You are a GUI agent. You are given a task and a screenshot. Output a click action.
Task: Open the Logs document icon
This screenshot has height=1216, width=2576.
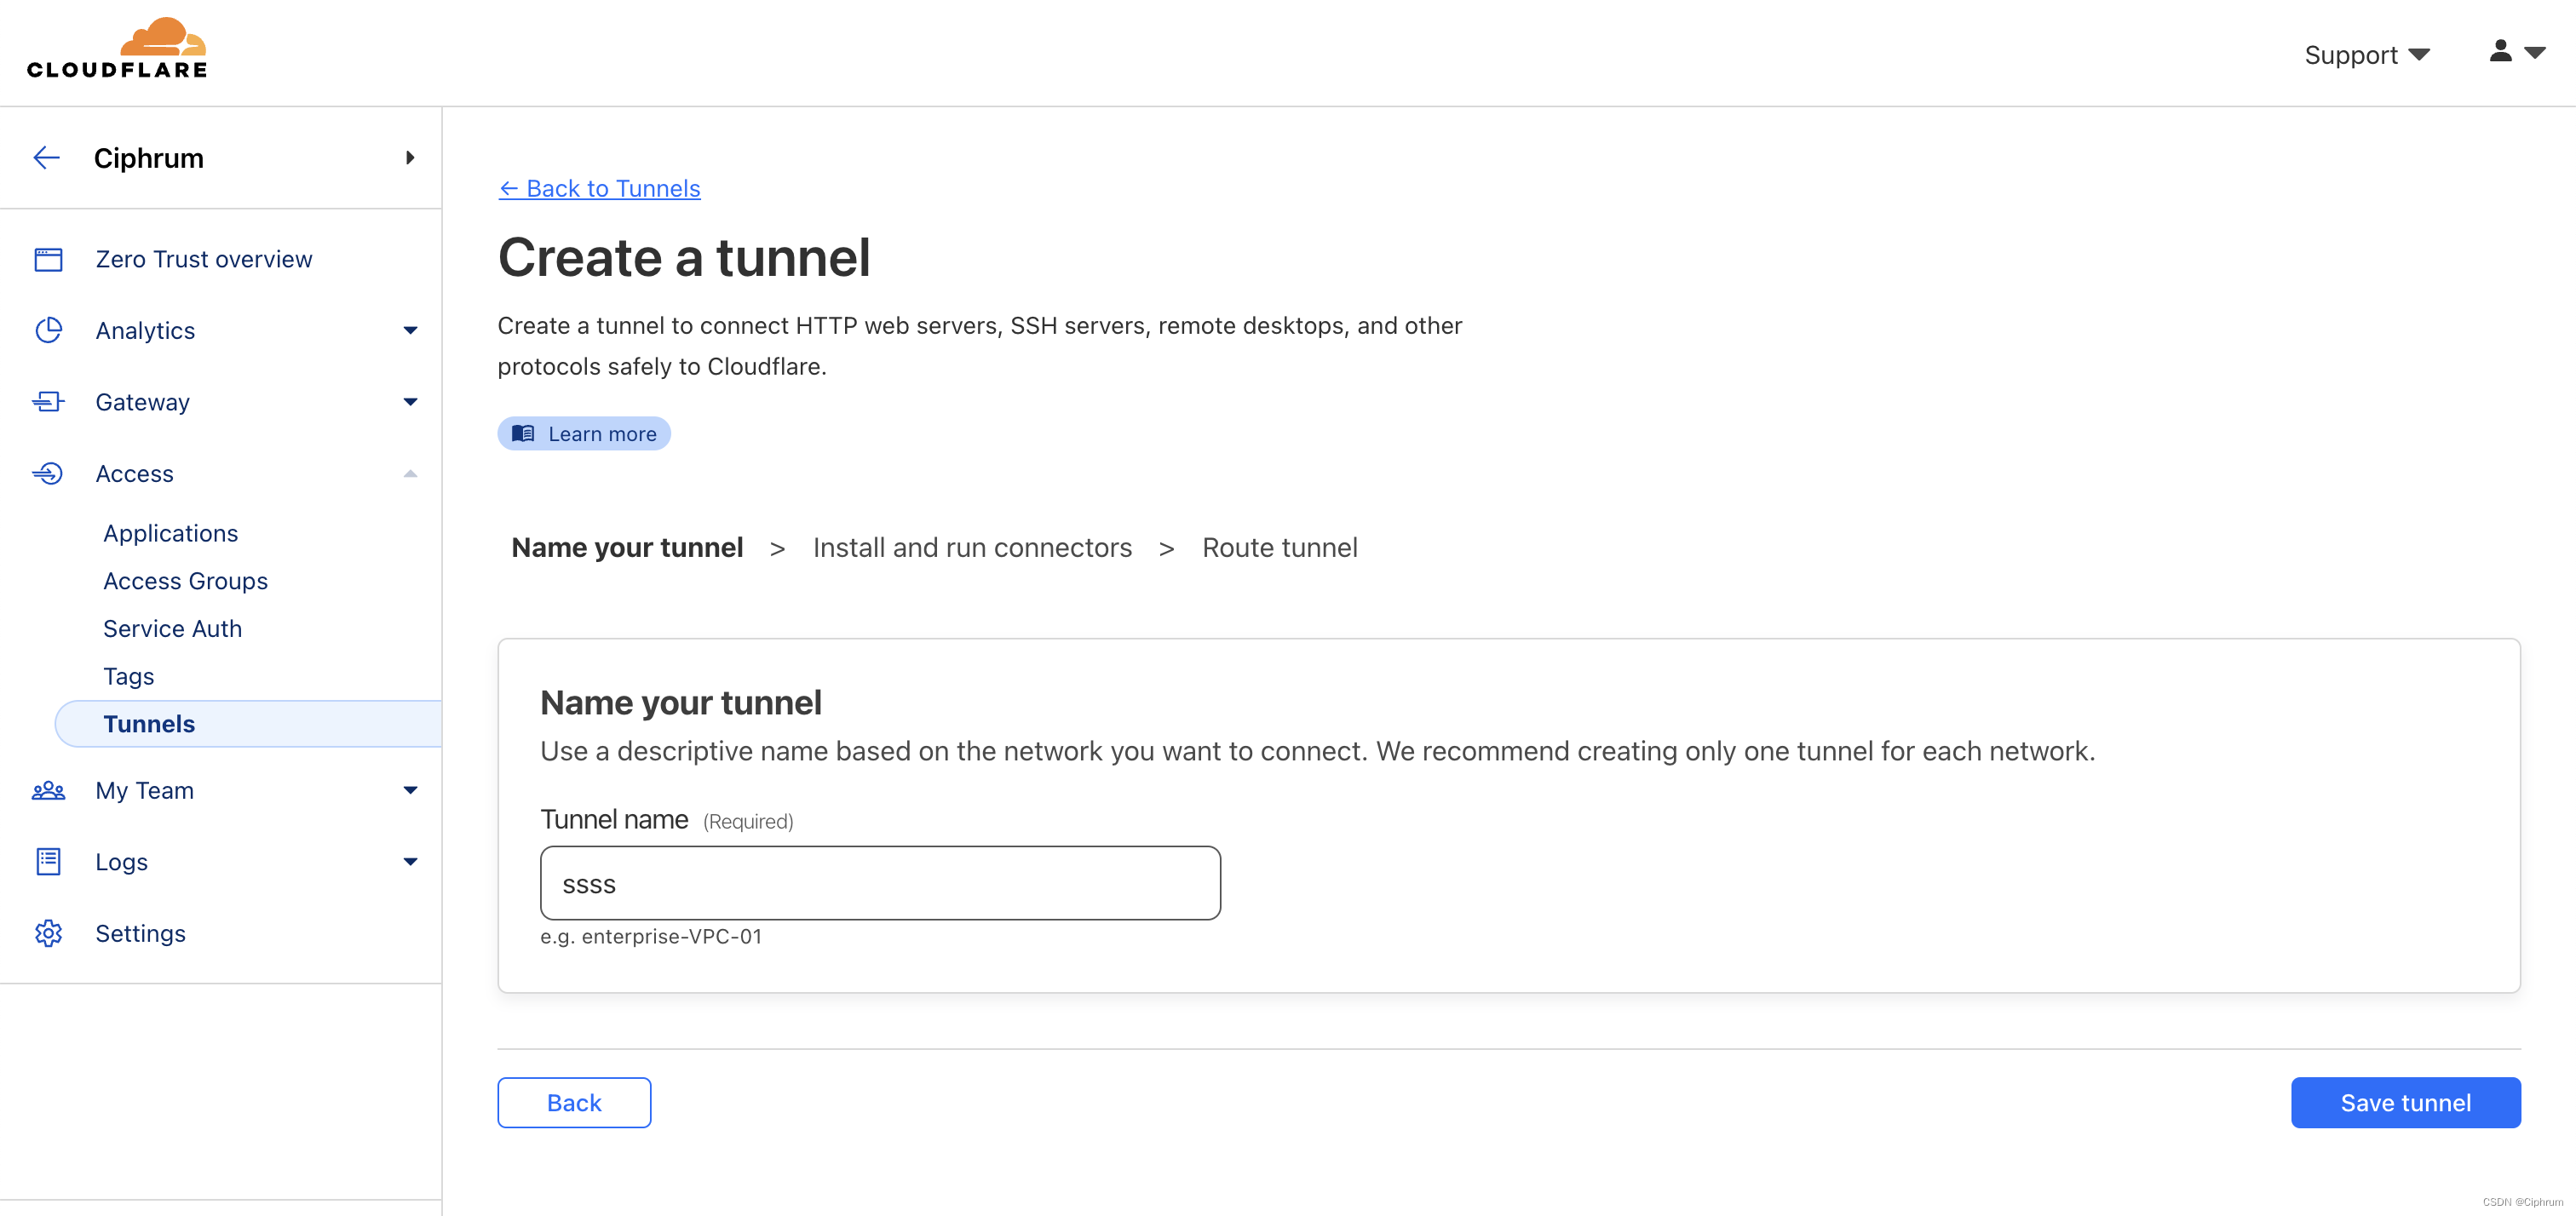(x=48, y=861)
